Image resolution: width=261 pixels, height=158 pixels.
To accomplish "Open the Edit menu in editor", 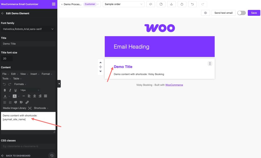I will 15,74.
